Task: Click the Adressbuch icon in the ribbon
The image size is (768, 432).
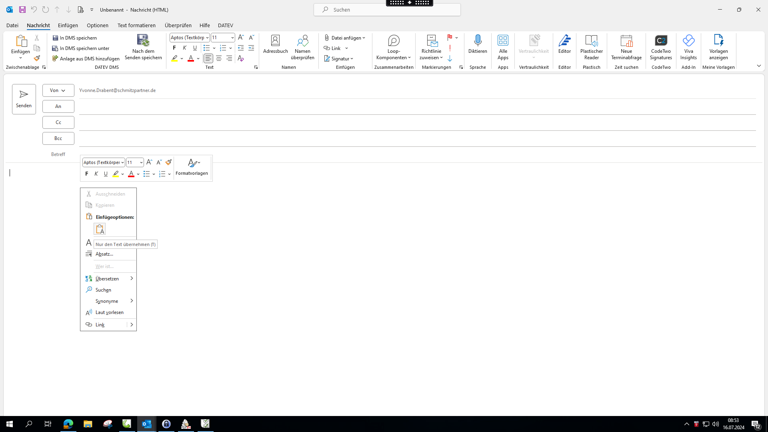Action: click(x=275, y=40)
